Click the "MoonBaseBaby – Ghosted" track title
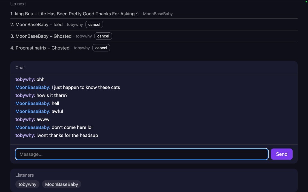The height and width of the screenshot is (192, 308). pyautogui.click(x=43, y=36)
